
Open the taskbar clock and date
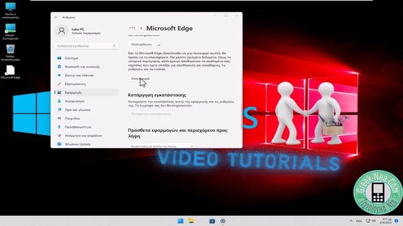click(x=387, y=221)
